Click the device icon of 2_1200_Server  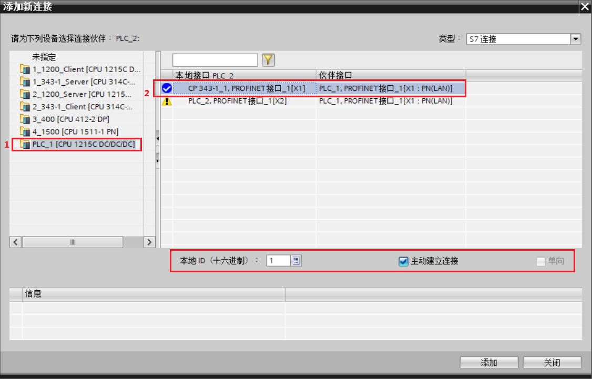pyautogui.click(x=25, y=94)
